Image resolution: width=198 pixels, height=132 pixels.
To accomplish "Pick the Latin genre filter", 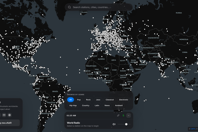I will 97,105.
